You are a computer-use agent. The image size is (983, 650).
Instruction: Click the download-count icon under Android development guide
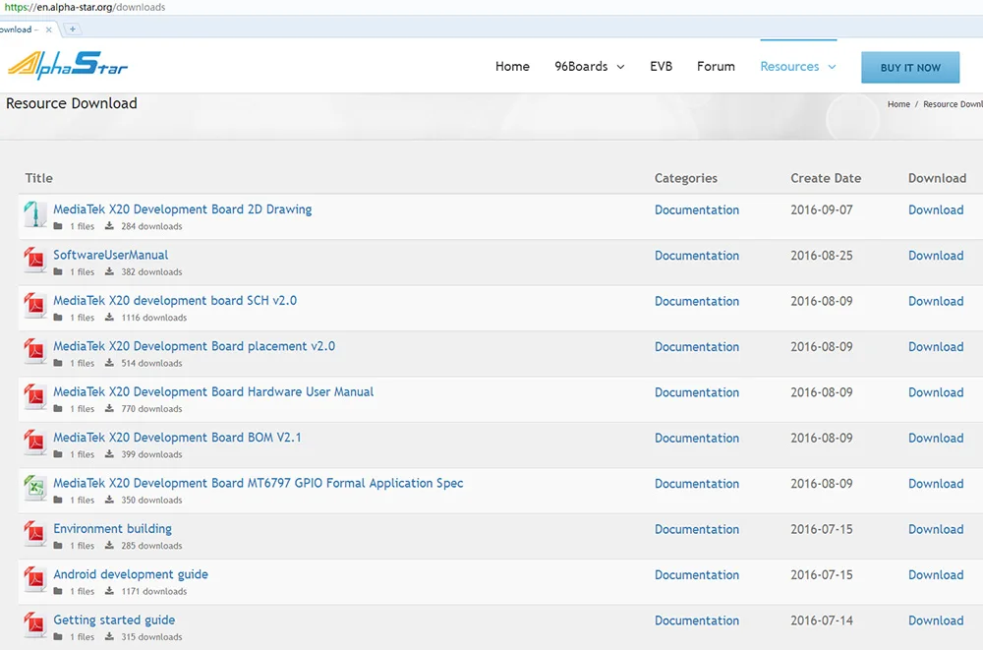(x=109, y=591)
